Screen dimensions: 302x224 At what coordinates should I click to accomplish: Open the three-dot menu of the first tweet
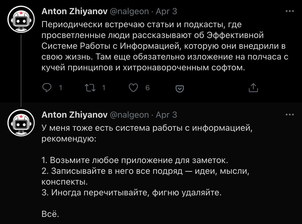click(289, 11)
